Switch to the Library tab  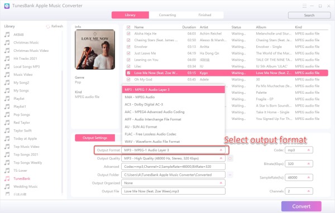[x=130, y=15]
